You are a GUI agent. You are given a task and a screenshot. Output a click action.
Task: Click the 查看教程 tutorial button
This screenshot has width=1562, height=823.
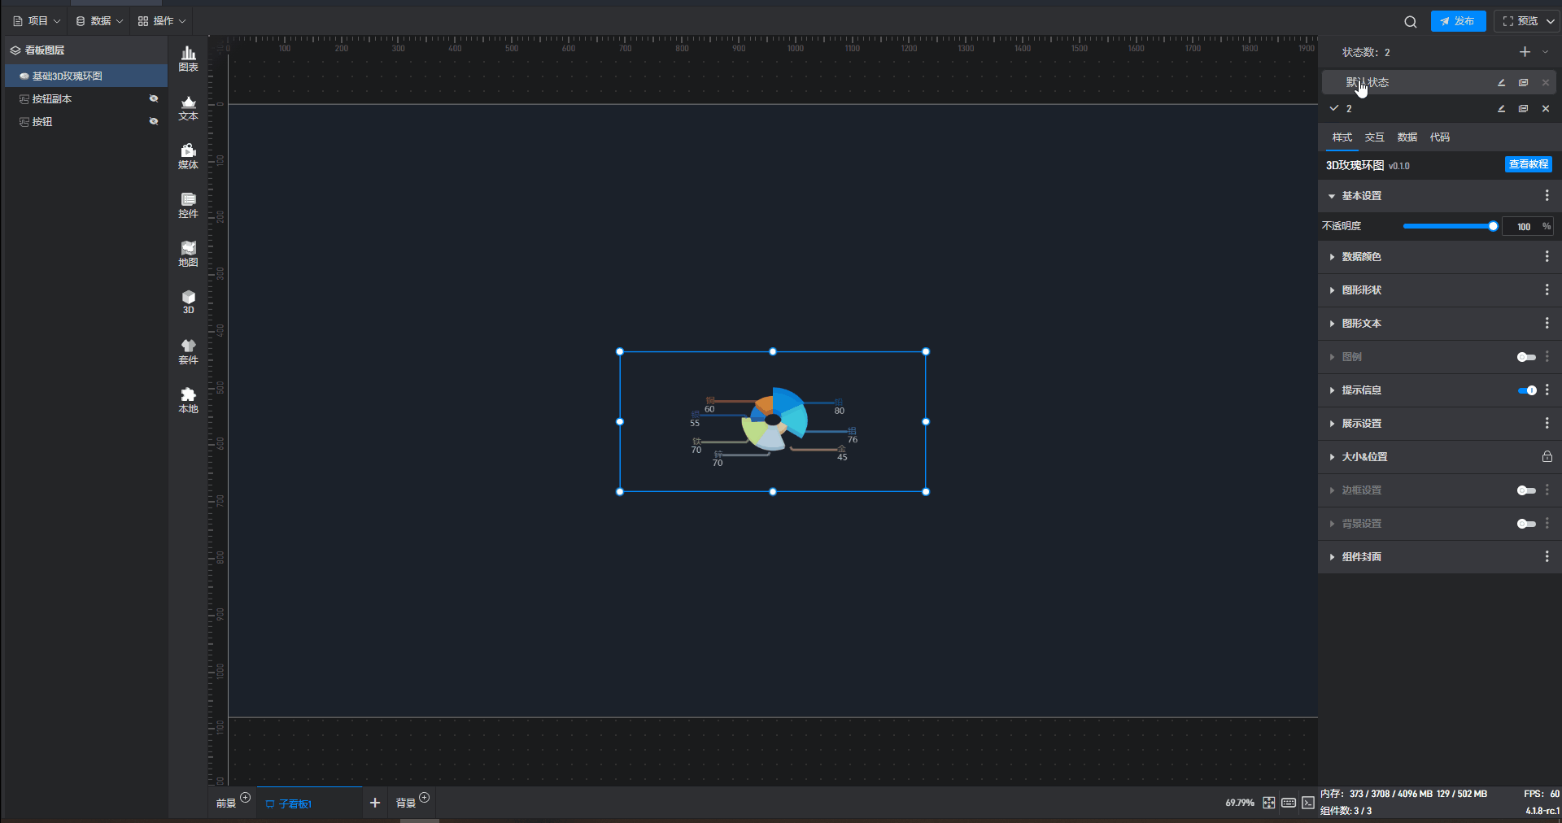[x=1528, y=164]
